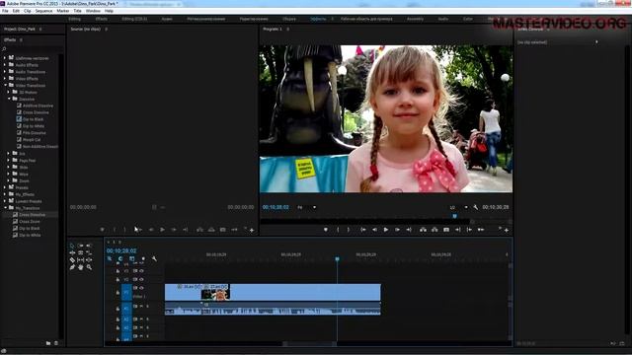Select the Slip tool
The width and height of the screenshot is (632, 355).
[x=81, y=260]
